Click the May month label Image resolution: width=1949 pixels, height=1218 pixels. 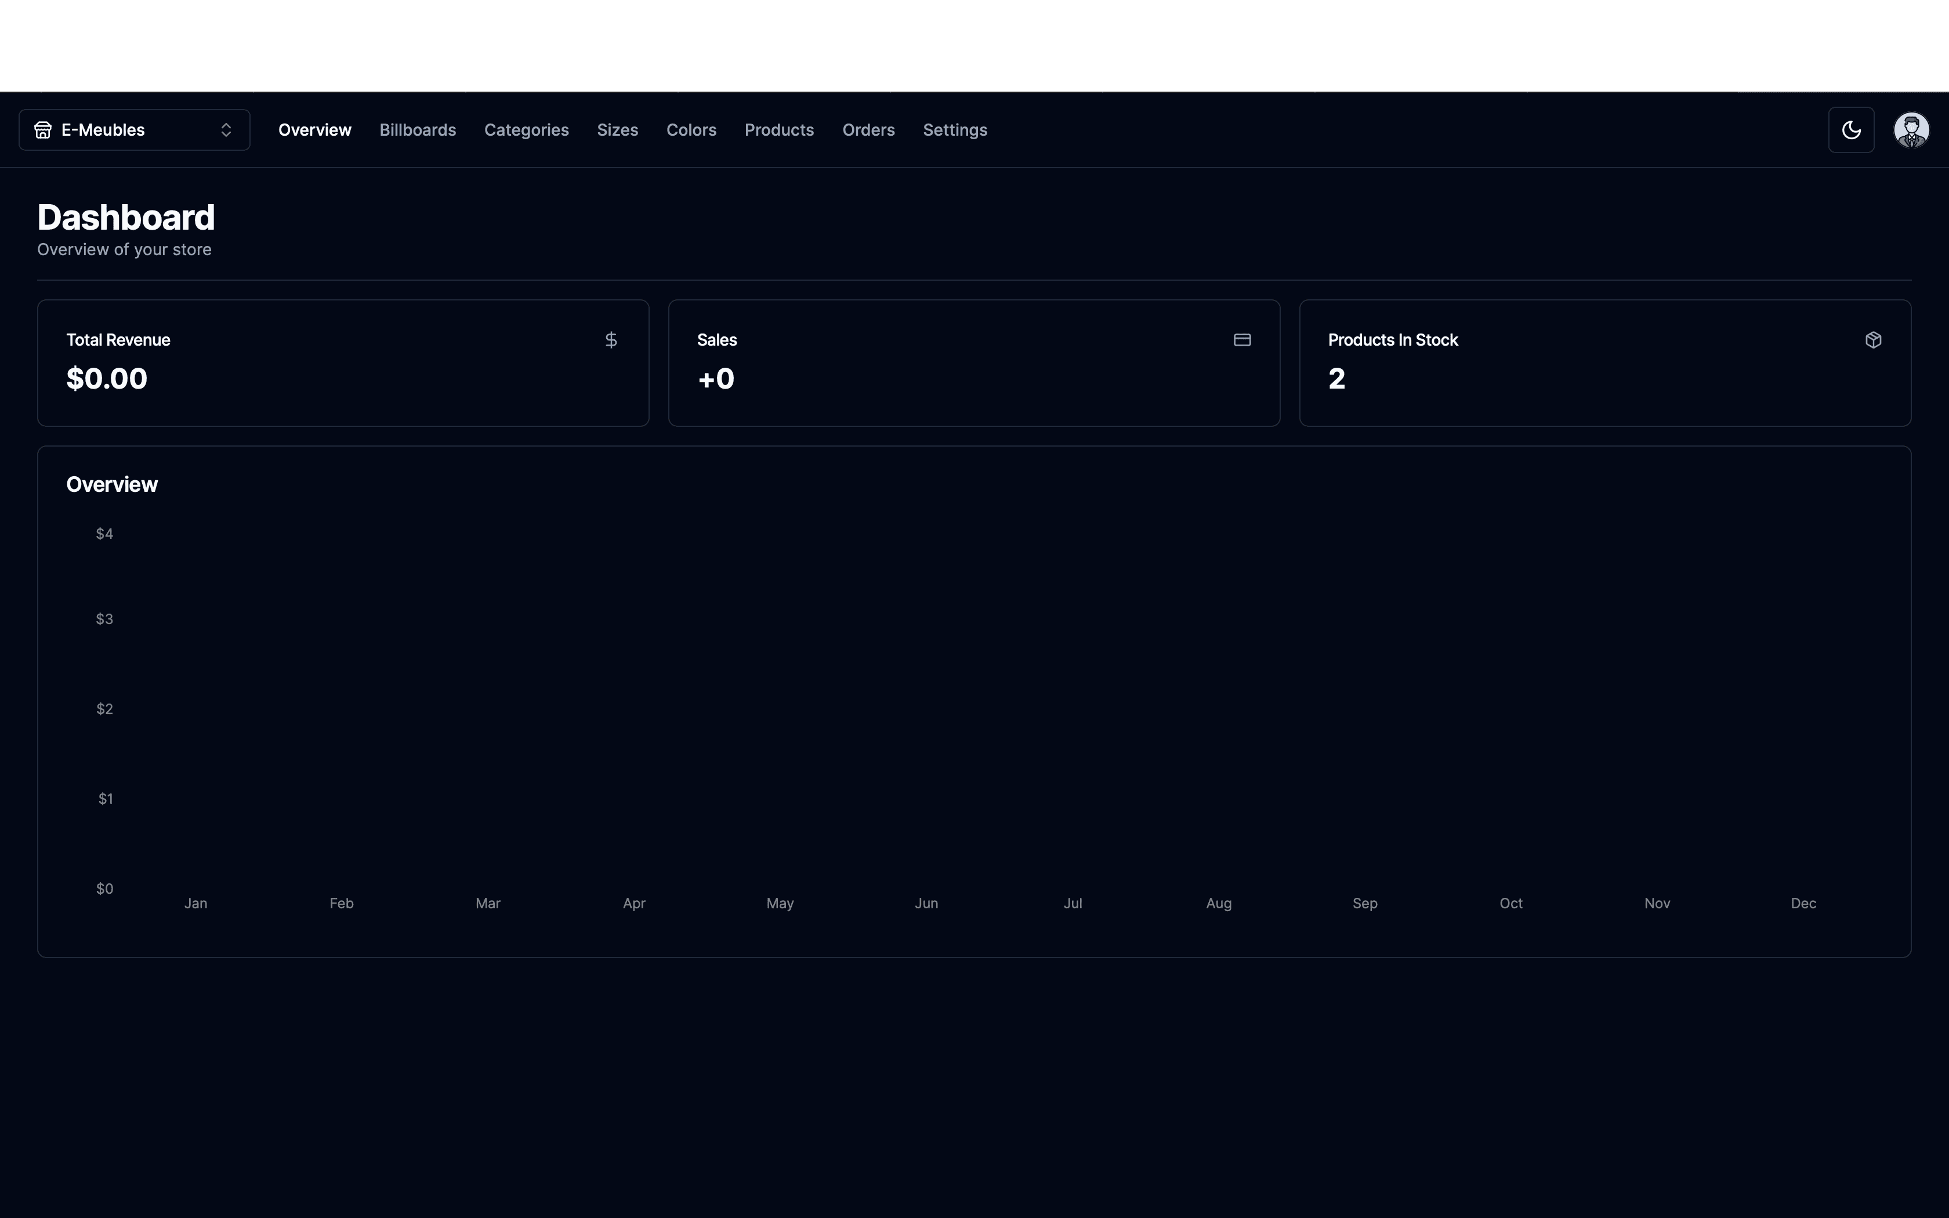pyautogui.click(x=780, y=904)
